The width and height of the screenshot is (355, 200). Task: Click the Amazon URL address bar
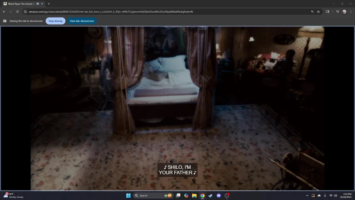[x=111, y=12]
